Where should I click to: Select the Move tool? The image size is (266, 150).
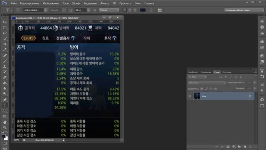pos(5,22)
